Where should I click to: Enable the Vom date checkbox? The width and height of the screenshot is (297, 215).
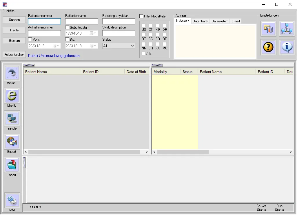point(30,40)
